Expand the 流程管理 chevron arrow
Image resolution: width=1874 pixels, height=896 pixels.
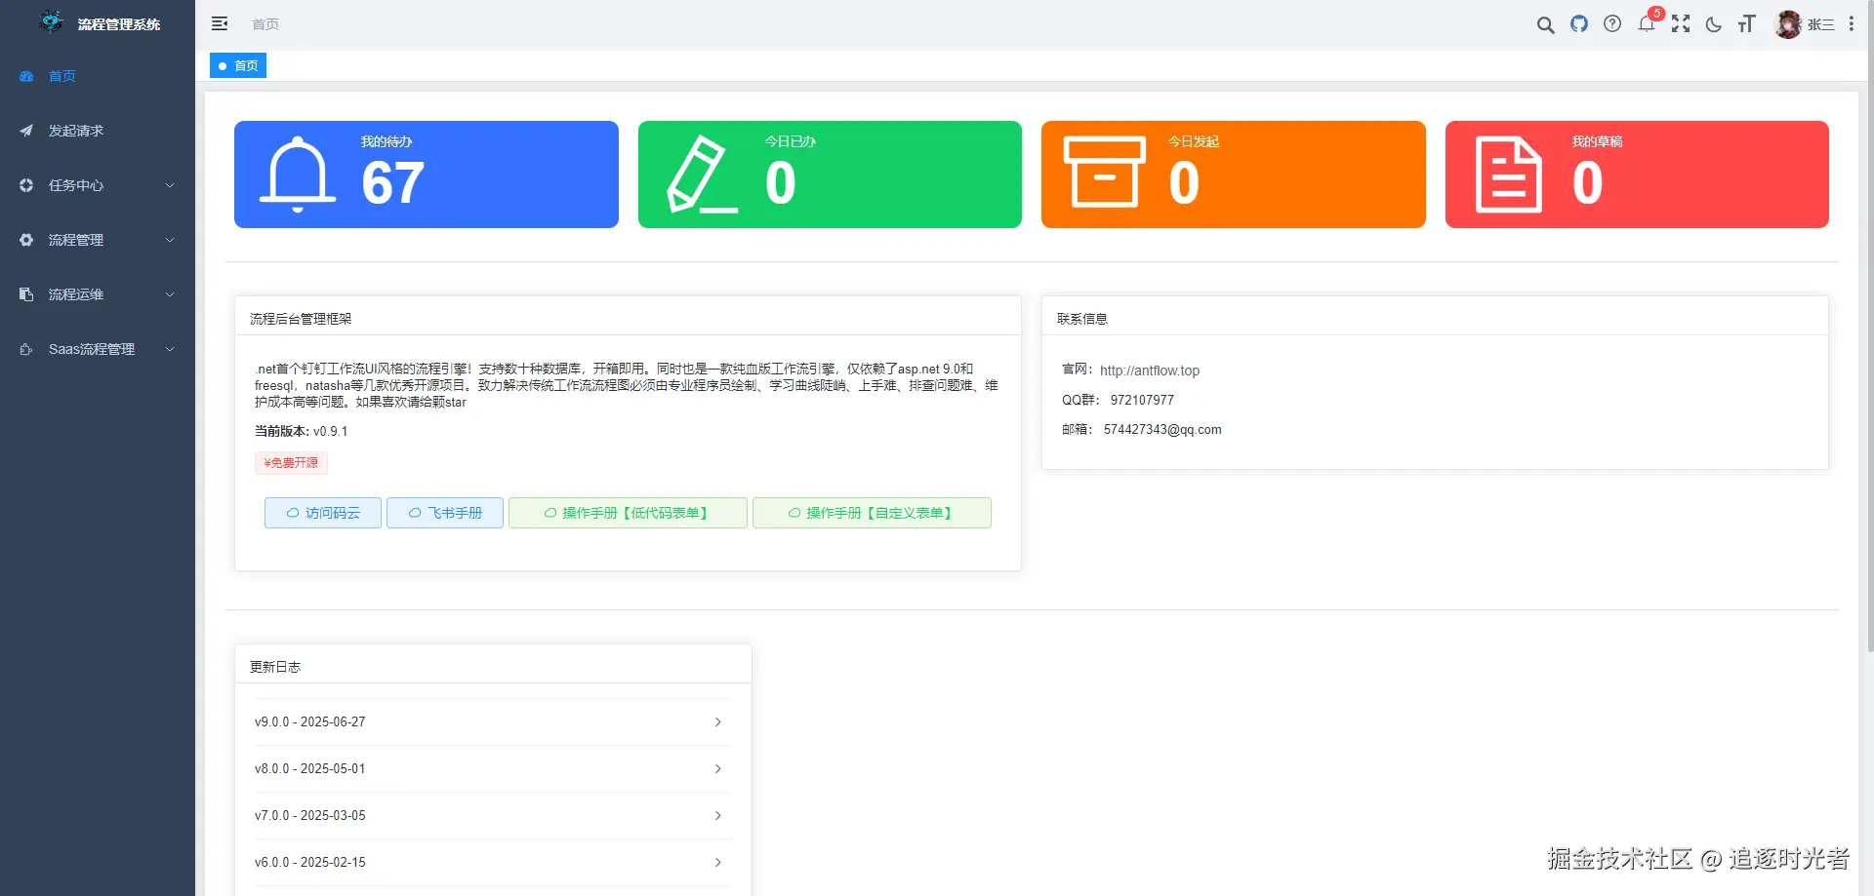click(170, 240)
